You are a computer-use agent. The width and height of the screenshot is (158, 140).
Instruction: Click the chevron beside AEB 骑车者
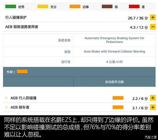click(6, 107)
